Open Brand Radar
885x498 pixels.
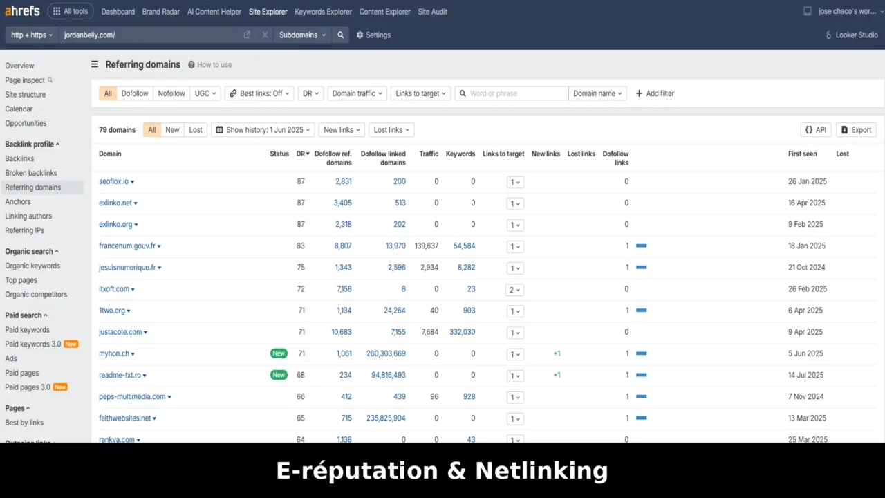pyautogui.click(x=161, y=12)
